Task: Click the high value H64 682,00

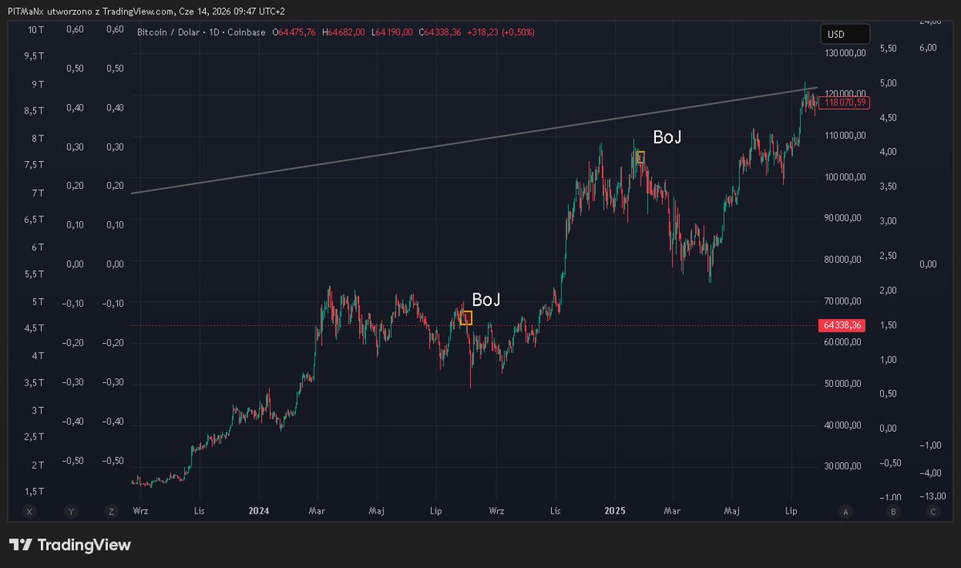Action: click(344, 32)
